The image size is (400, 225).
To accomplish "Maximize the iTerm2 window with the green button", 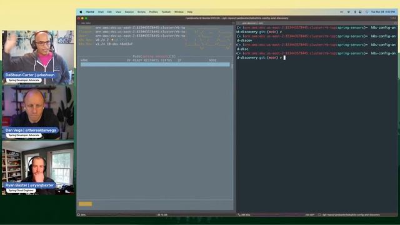I will point(86,18).
